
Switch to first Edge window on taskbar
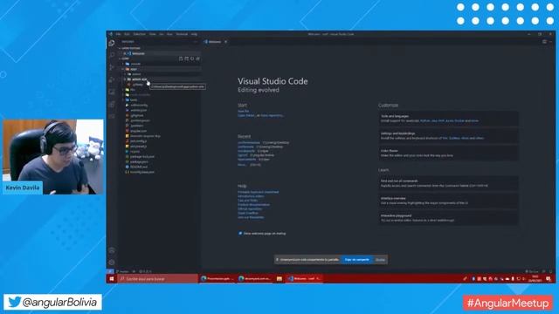pos(217,279)
